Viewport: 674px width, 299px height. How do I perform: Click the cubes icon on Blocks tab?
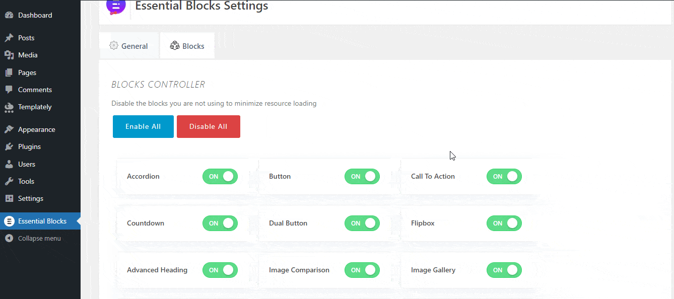point(175,45)
